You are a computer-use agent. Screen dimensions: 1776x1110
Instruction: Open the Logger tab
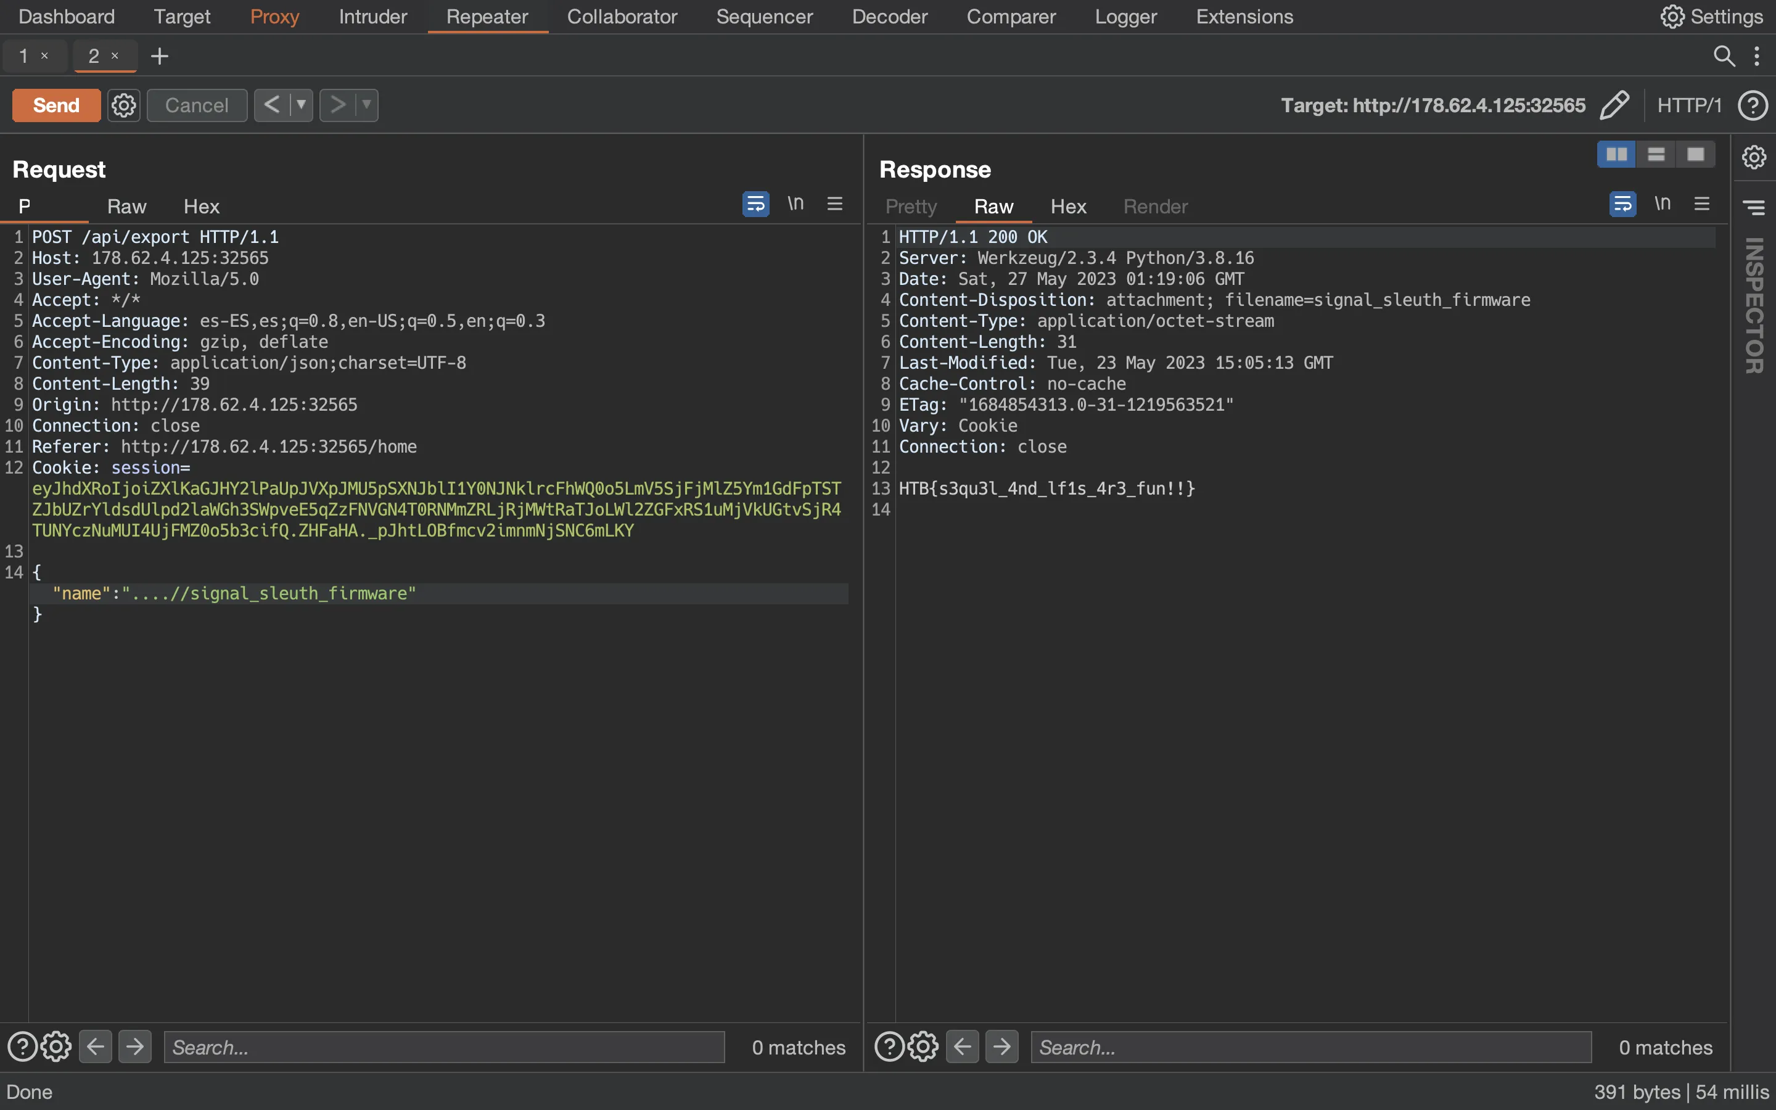pyautogui.click(x=1126, y=16)
